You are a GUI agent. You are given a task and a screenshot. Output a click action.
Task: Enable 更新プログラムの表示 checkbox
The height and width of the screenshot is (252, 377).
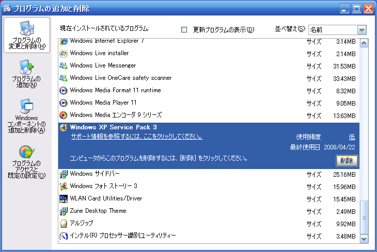click(184, 29)
